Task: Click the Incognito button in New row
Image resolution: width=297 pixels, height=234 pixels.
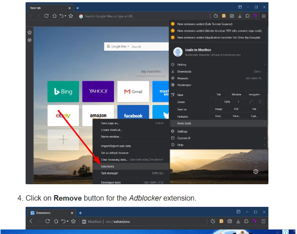Action: [x=254, y=94]
